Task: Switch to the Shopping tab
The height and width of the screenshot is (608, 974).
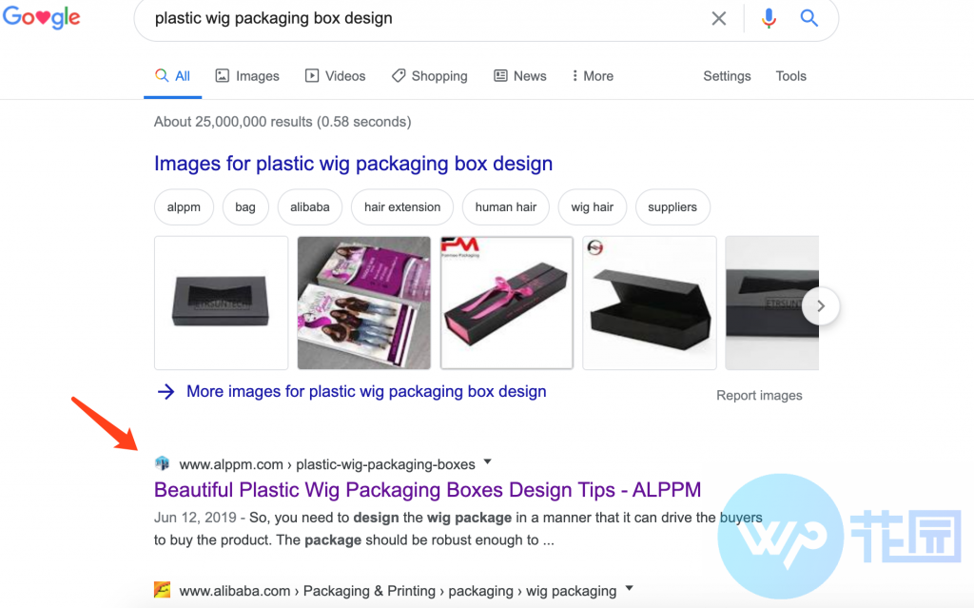Action: 429,76
